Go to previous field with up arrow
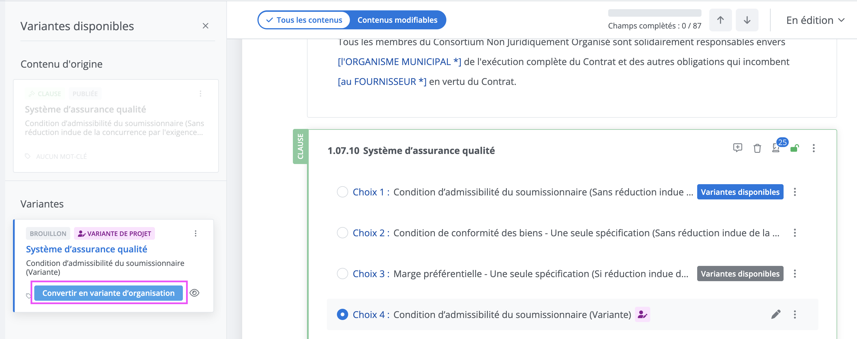The image size is (857, 339). [x=720, y=20]
